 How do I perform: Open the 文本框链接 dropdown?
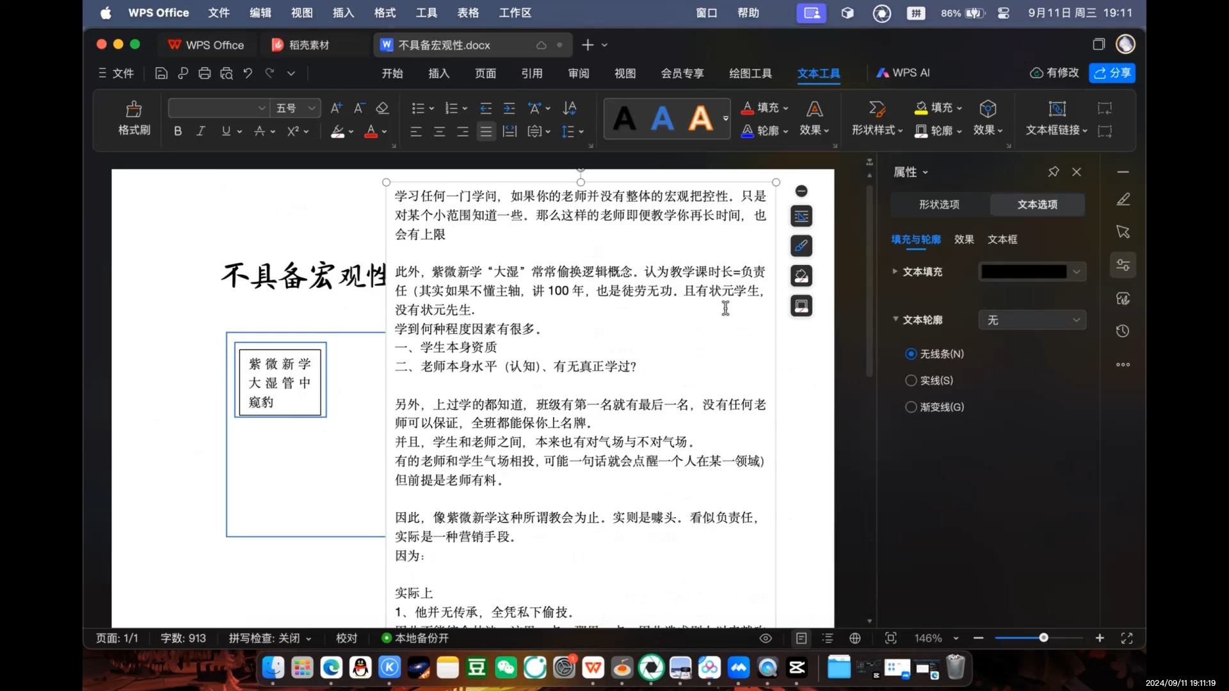(1057, 130)
